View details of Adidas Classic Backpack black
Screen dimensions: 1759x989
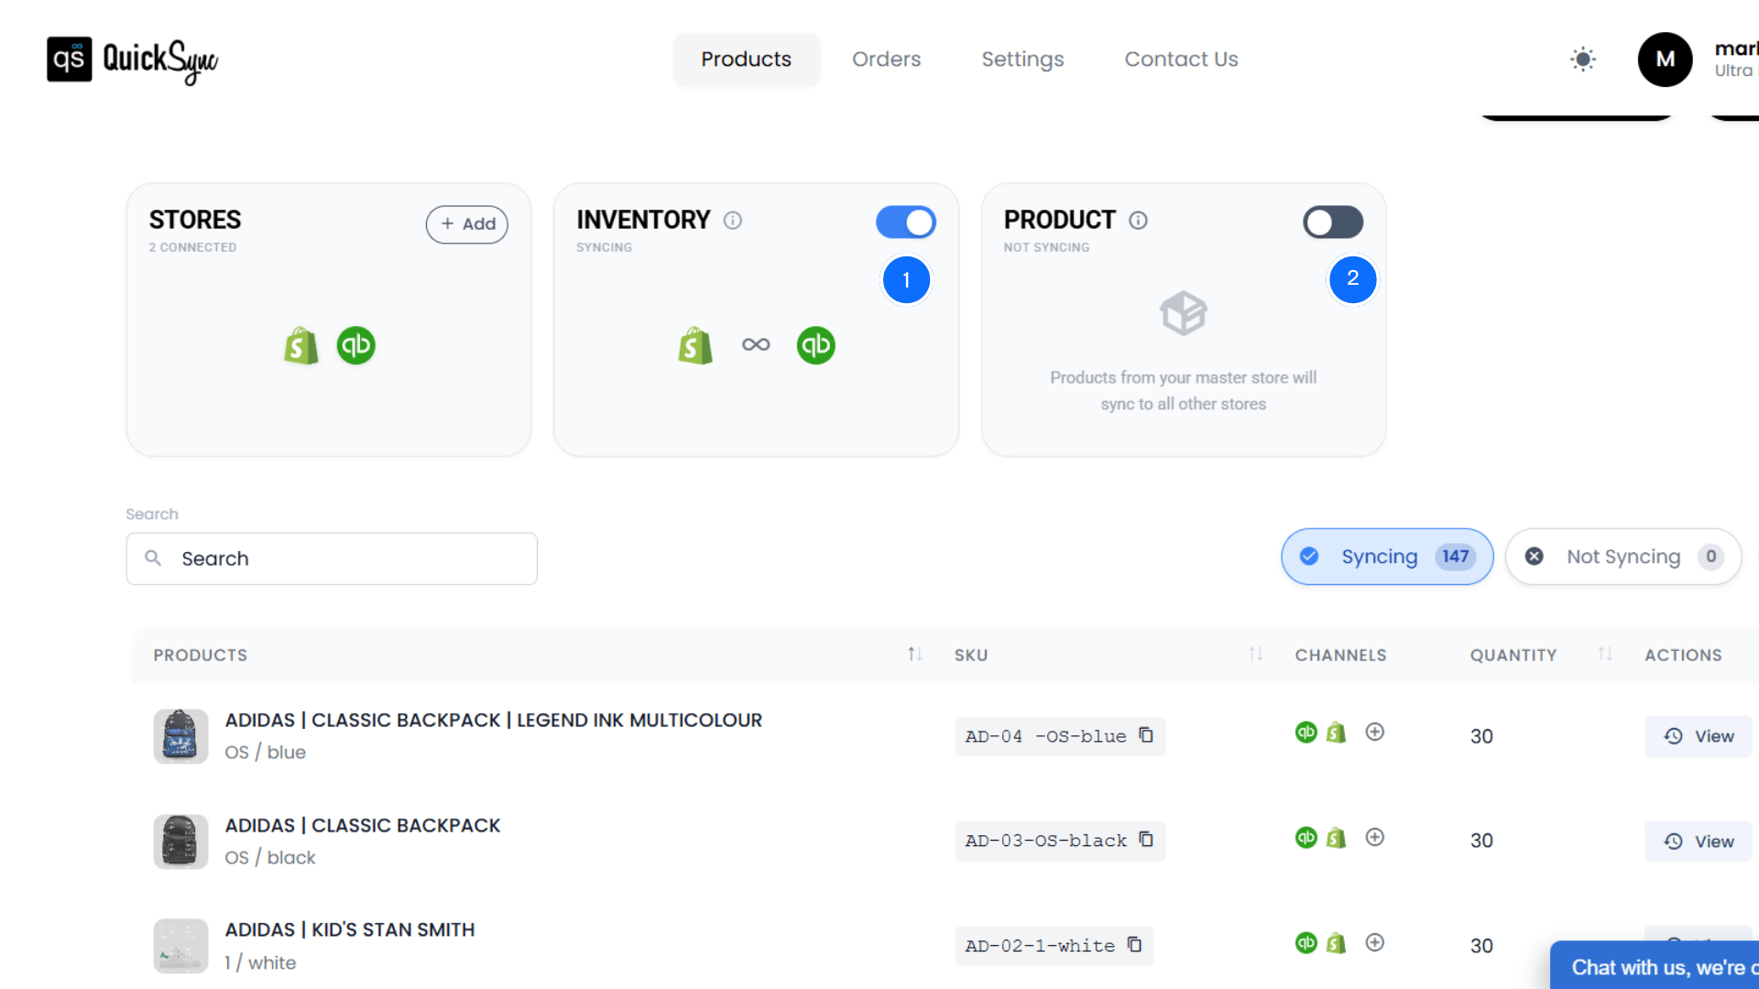1697,841
